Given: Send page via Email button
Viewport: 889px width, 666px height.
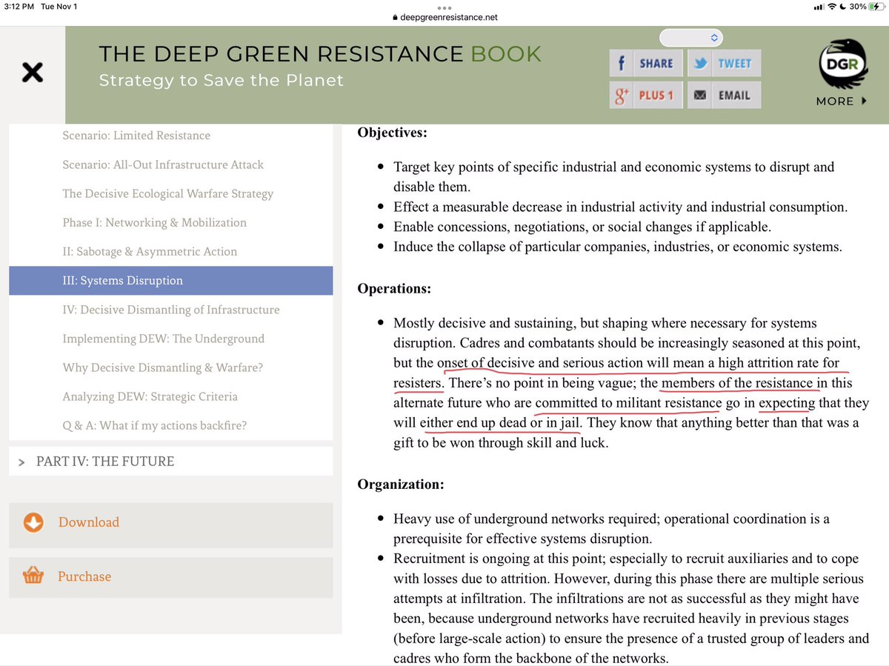Looking at the screenshot, I should point(724,95).
